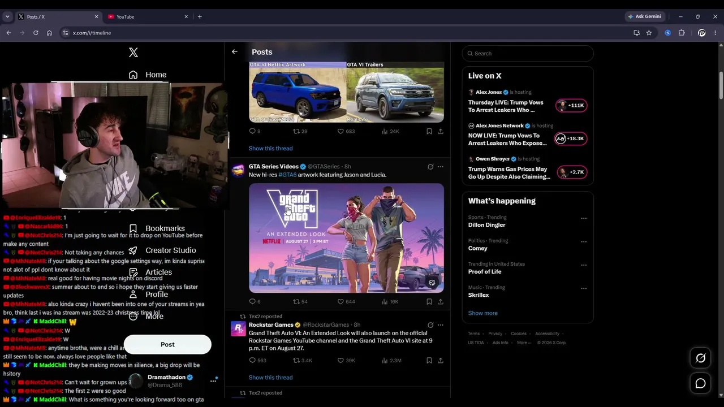This screenshot has width=724, height=407.
Task: Click the X logo in the sidebar
Action: tap(133, 53)
